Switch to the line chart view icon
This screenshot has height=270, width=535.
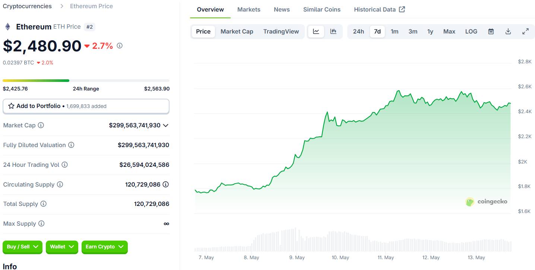click(x=316, y=31)
